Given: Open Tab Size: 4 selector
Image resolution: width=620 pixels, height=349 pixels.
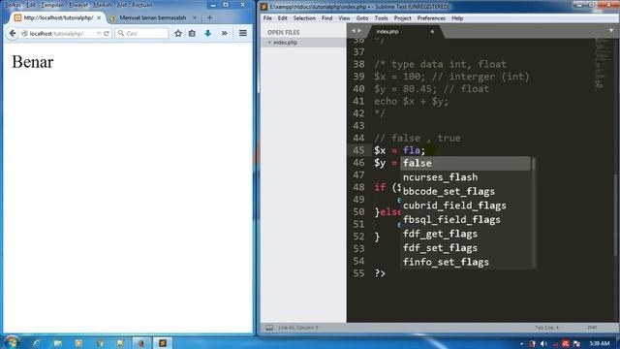Looking at the screenshot, I should [x=546, y=328].
